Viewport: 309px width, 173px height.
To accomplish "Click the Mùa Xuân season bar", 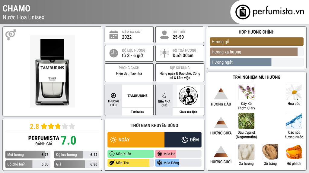I will pos(131,154).
